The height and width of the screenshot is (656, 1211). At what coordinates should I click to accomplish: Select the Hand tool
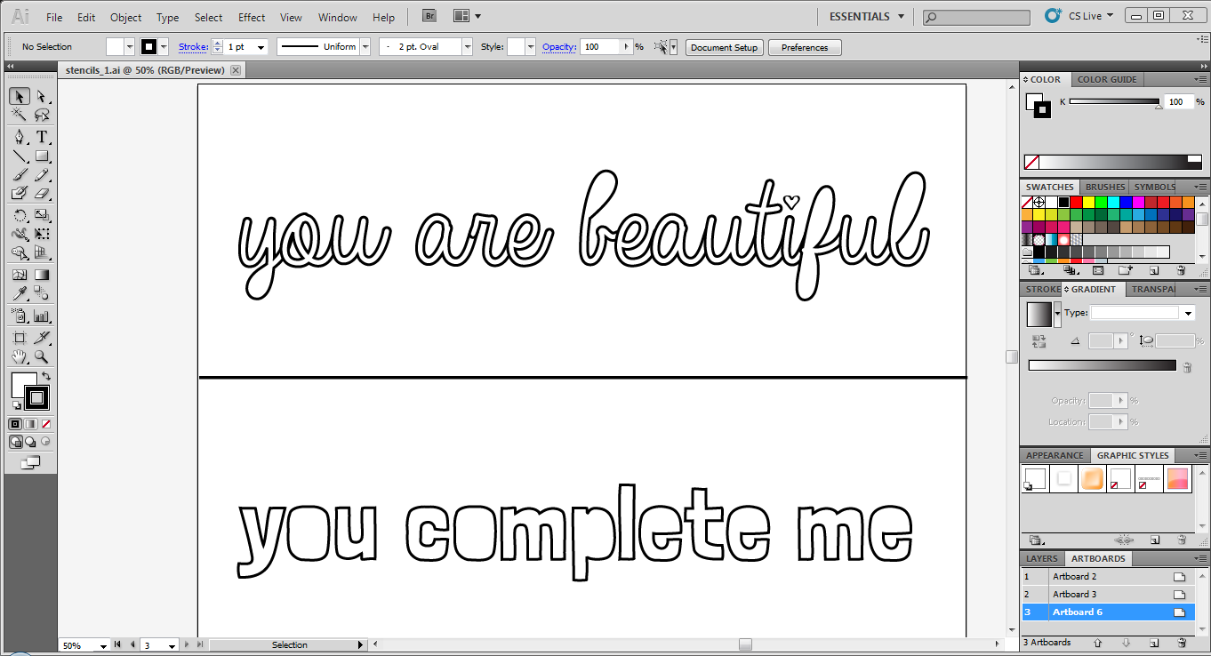pyautogui.click(x=20, y=357)
